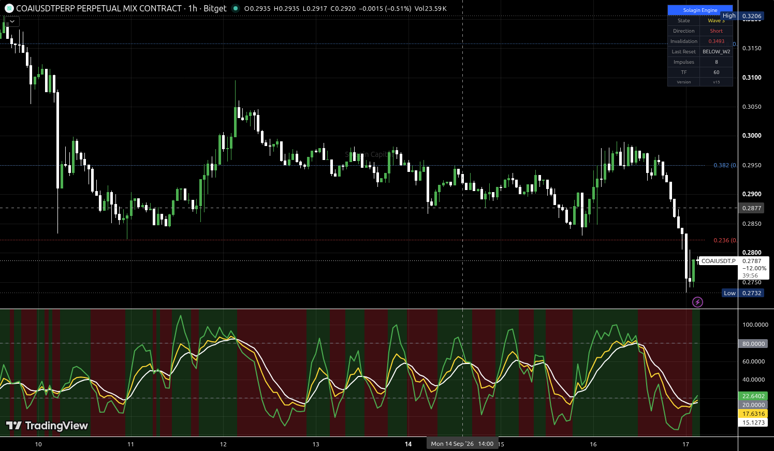Click the yellow oscillator value 17.6316
The height and width of the screenshot is (451, 774).
click(753, 414)
